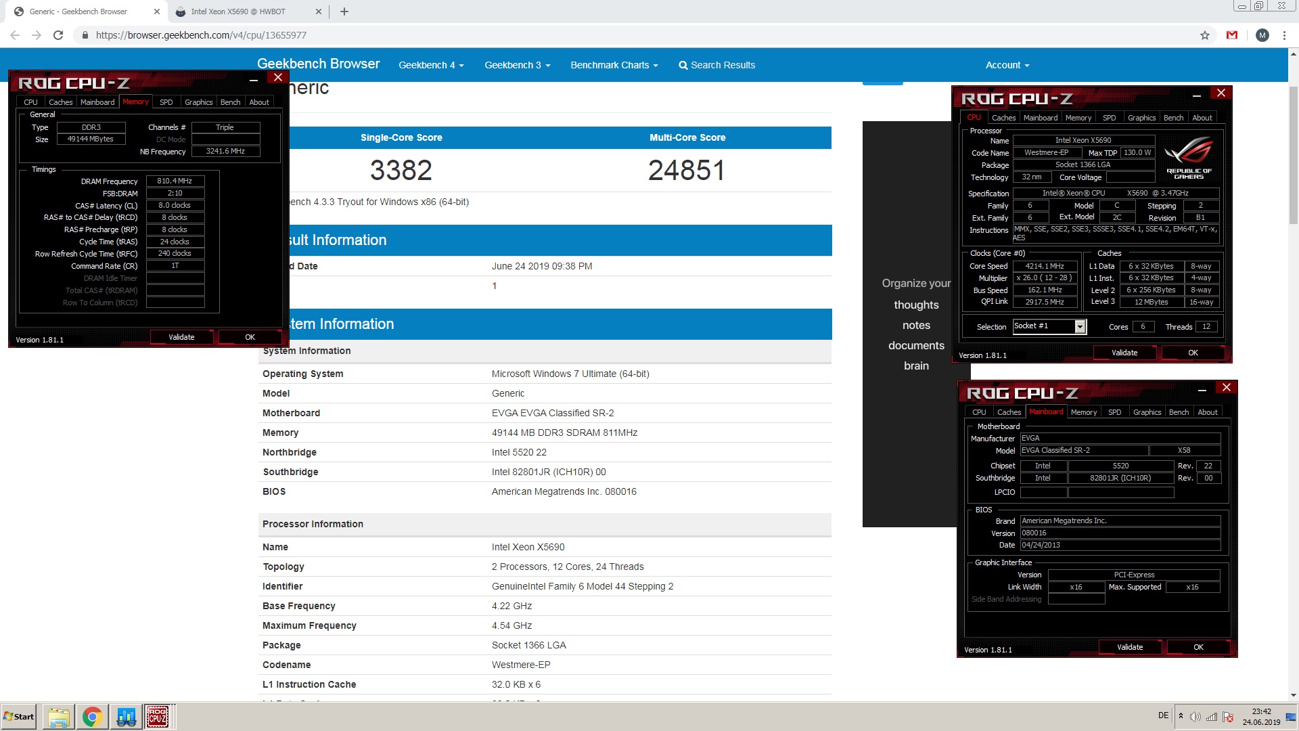1299x731 pixels.
Task: Open the Geekbench taskbar icon
Action: (x=126, y=717)
